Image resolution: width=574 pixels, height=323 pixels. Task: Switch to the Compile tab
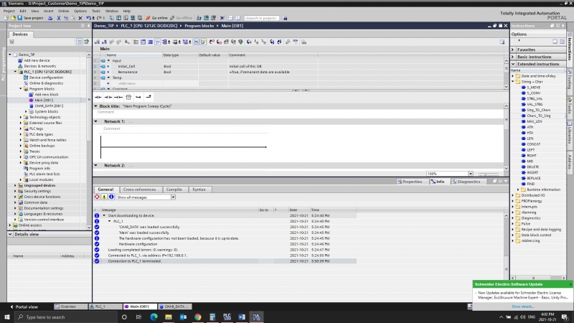point(174,189)
